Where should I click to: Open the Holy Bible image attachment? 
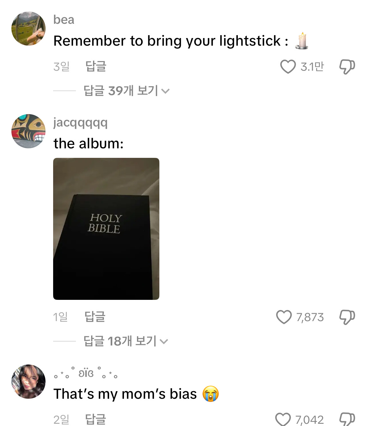[106, 229]
